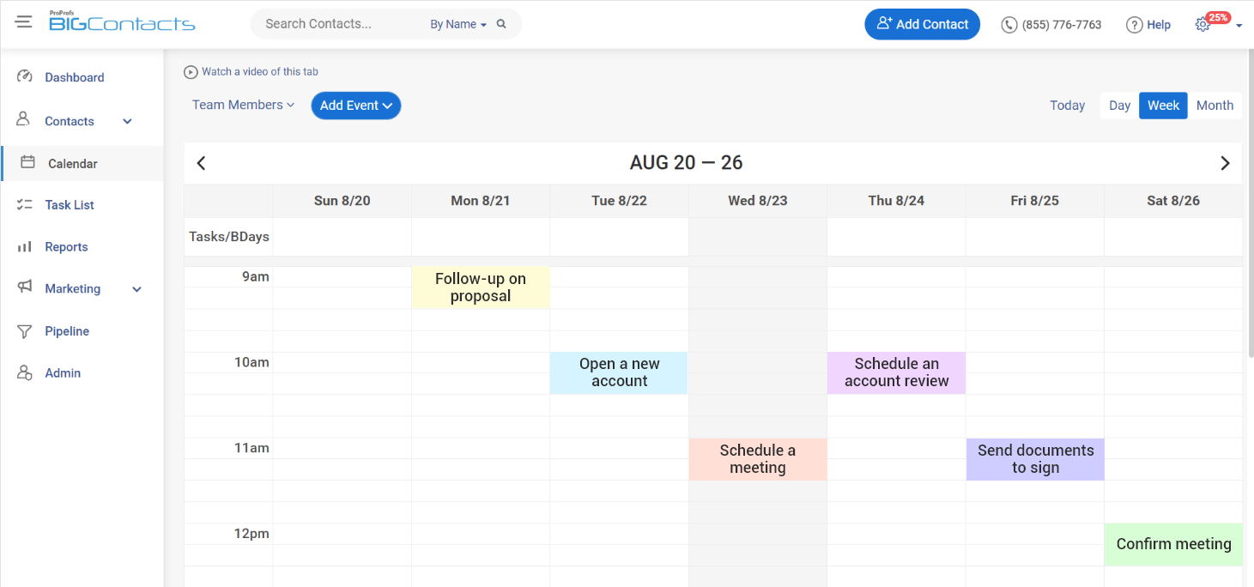This screenshot has height=587, width=1254.
Task: Open the Dashboard from the sidebar
Action: 75,76
